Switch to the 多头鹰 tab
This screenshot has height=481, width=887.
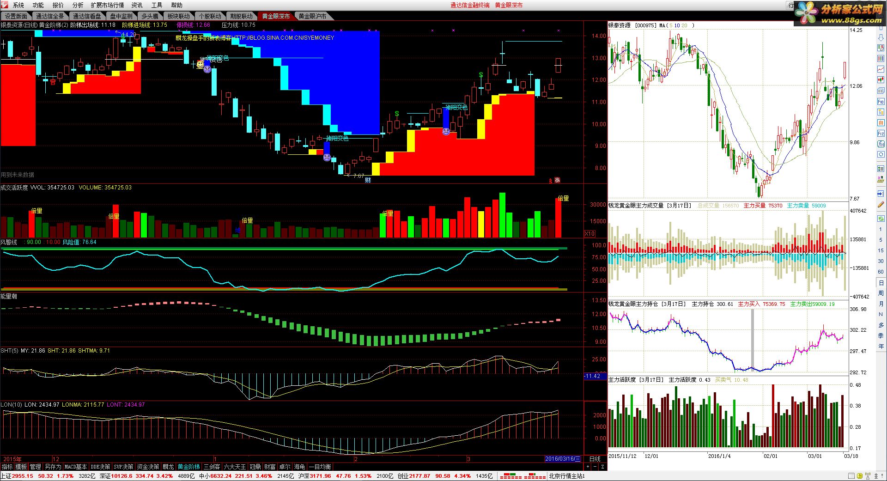click(150, 16)
